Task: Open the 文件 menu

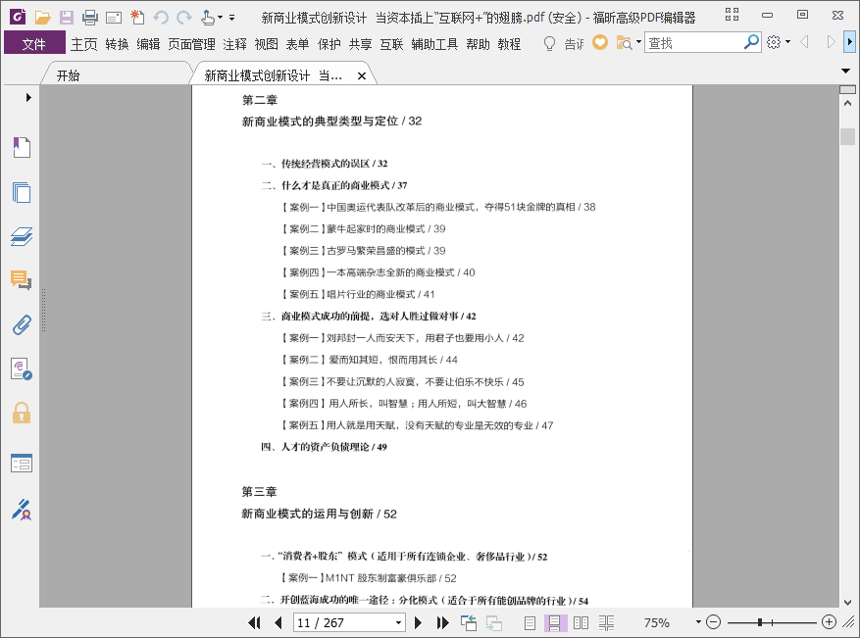Action: click(34, 44)
